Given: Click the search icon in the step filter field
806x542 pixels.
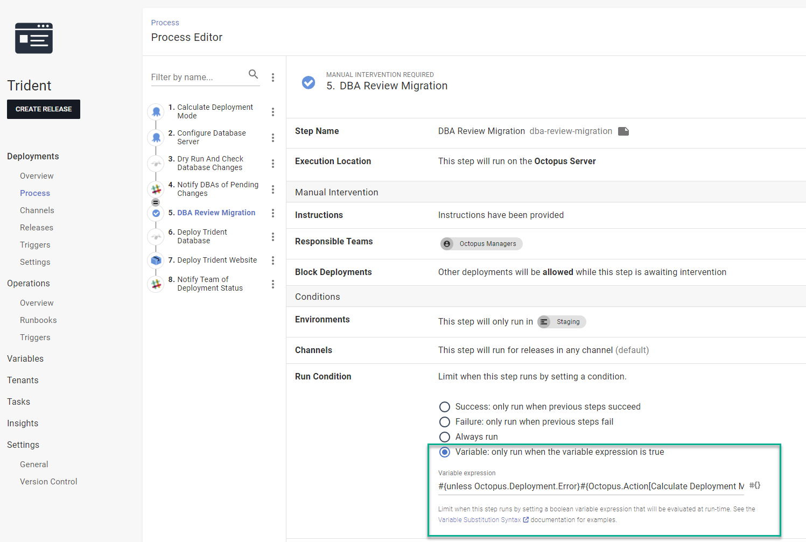Looking at the screenshot, I should 253,75.
